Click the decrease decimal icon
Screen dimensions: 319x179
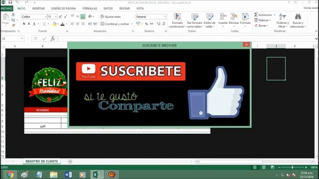(164, 24)
